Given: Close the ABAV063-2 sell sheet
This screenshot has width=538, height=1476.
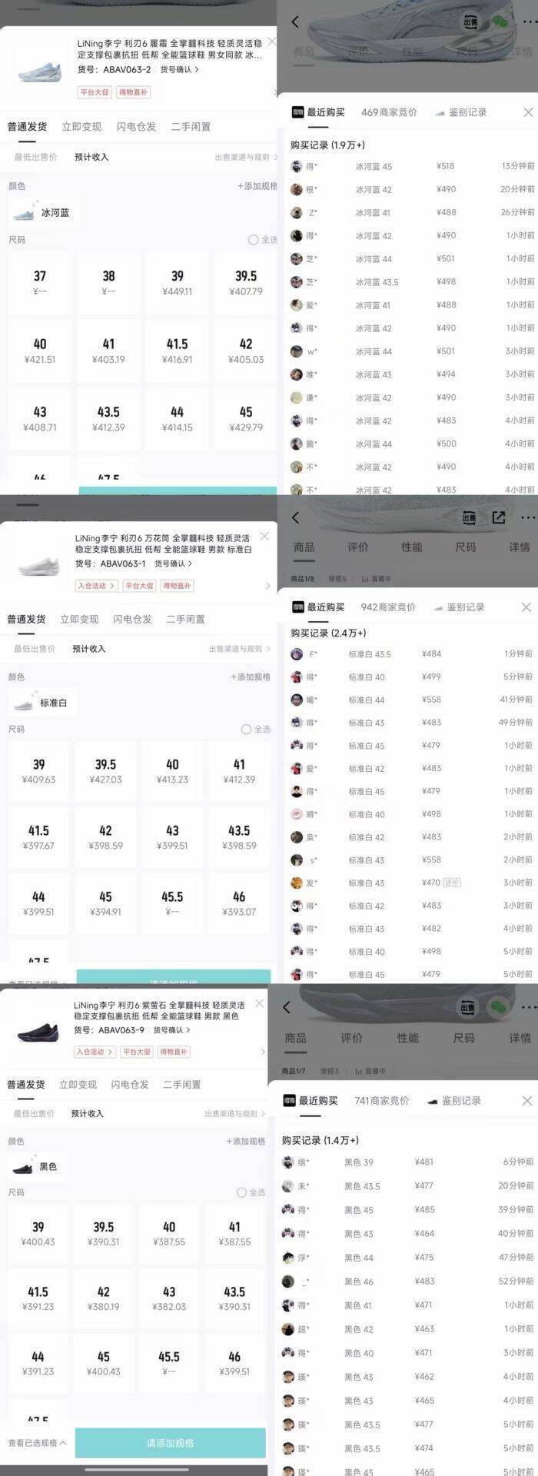Looking at the screenshot, I should coord(271,42).
